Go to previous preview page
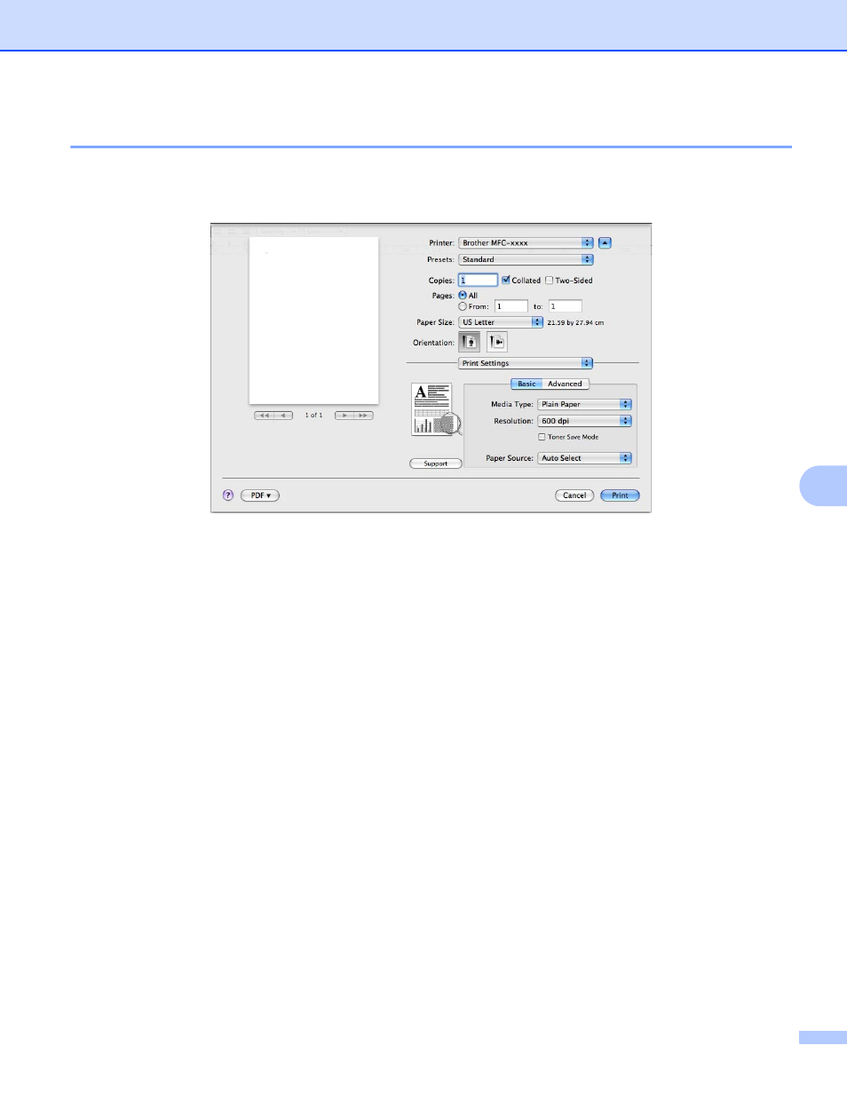The width and height of the screenshot is (847, 1093). point(283,416)
